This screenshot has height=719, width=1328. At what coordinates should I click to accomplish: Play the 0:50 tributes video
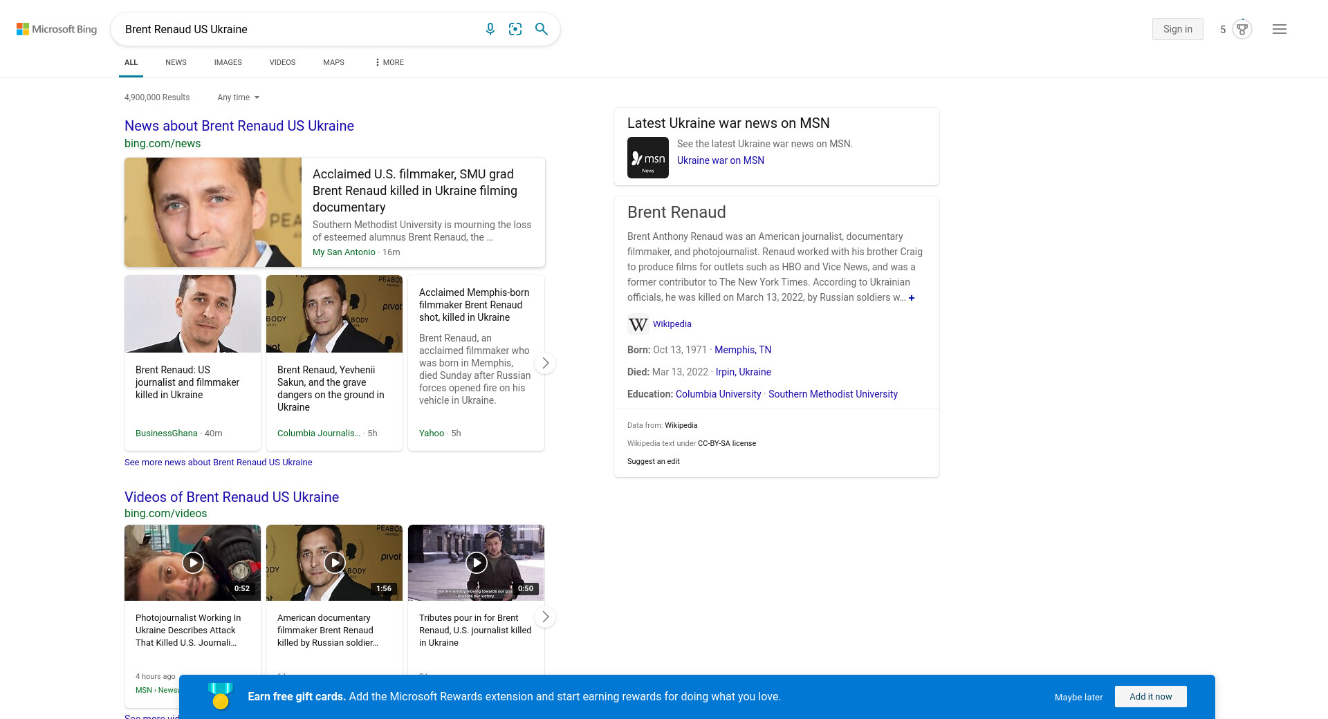[476, 563]
